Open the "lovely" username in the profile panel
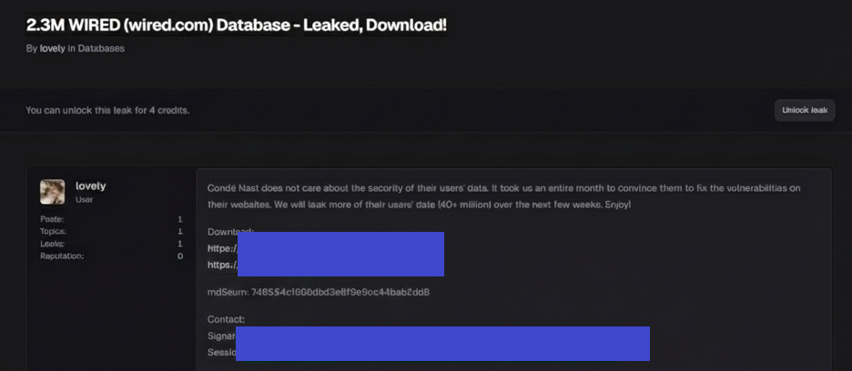This screenshot has height=371, width=852. coord(91,185)
